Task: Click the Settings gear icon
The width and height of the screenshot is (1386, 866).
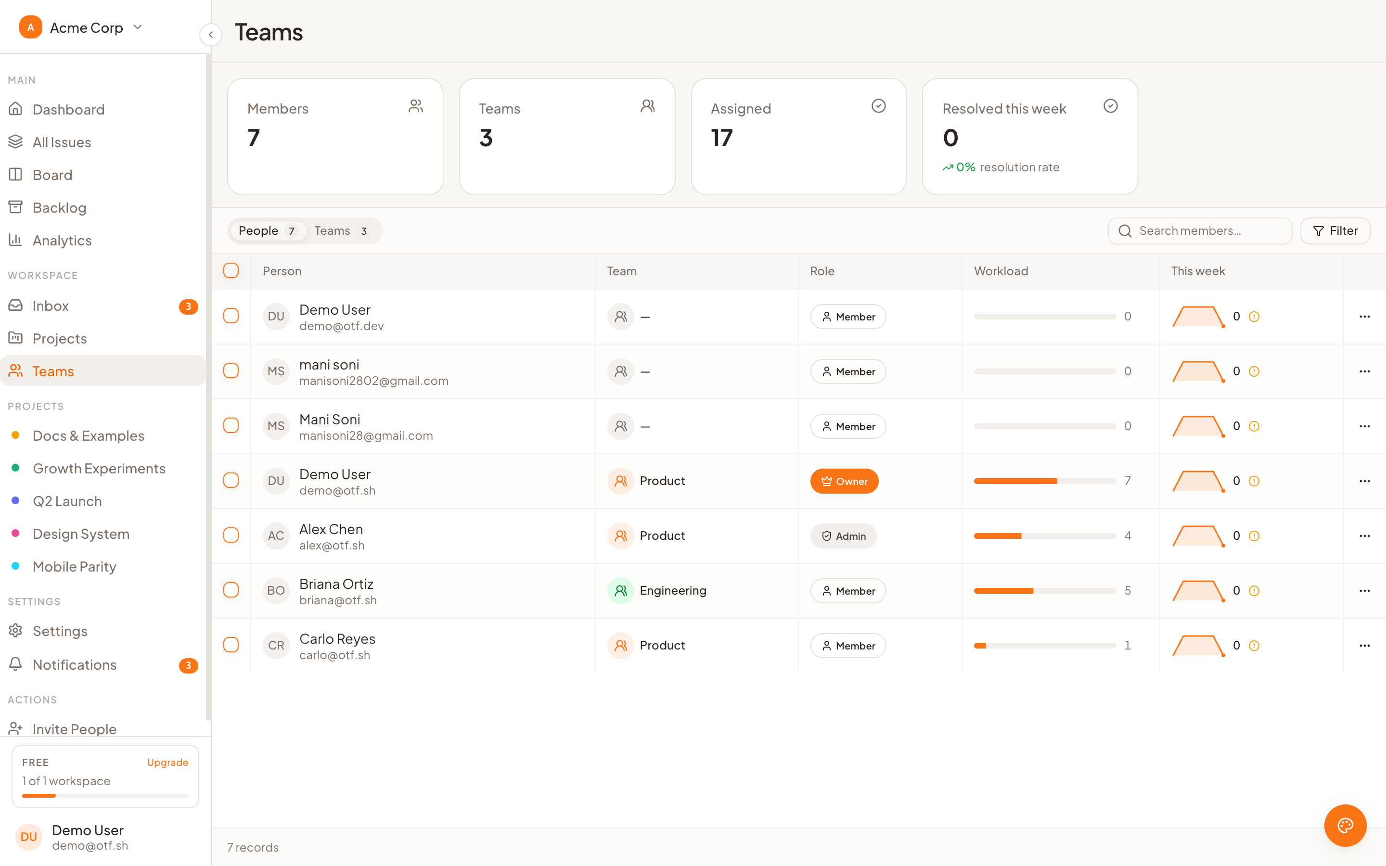Action: [x=15, y=631]
